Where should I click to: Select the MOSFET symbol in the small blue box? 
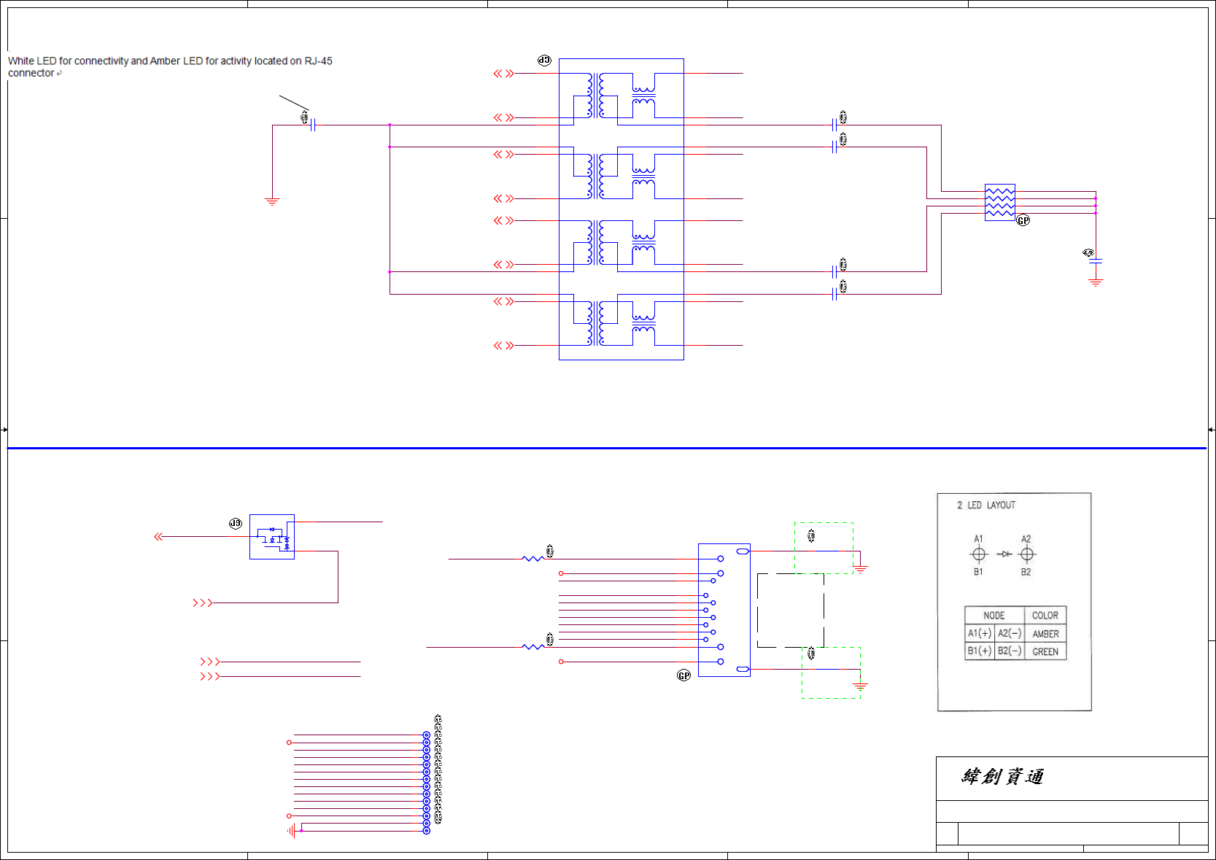[272, 537]
